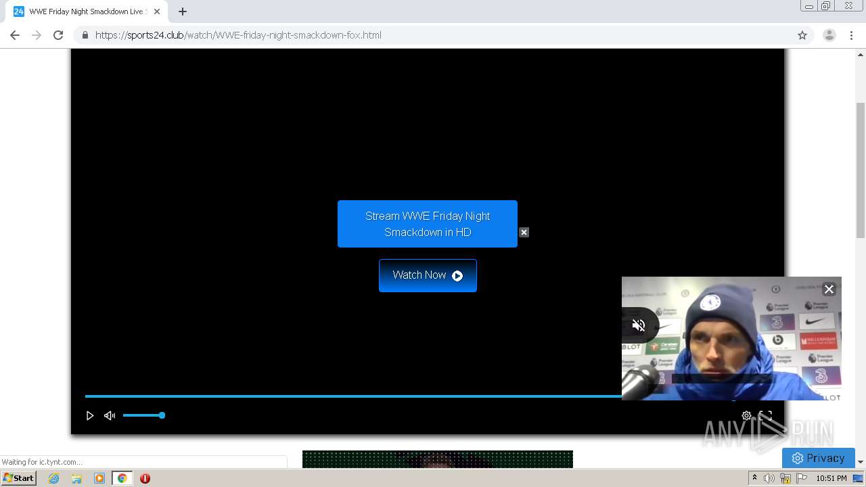Bookmark this page with the star icon
The image size is (866, 487).
802,35
